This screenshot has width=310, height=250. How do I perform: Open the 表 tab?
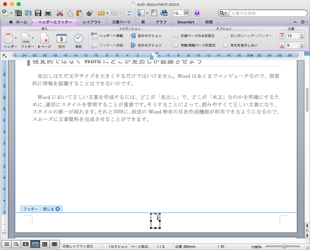pos(143,22)
